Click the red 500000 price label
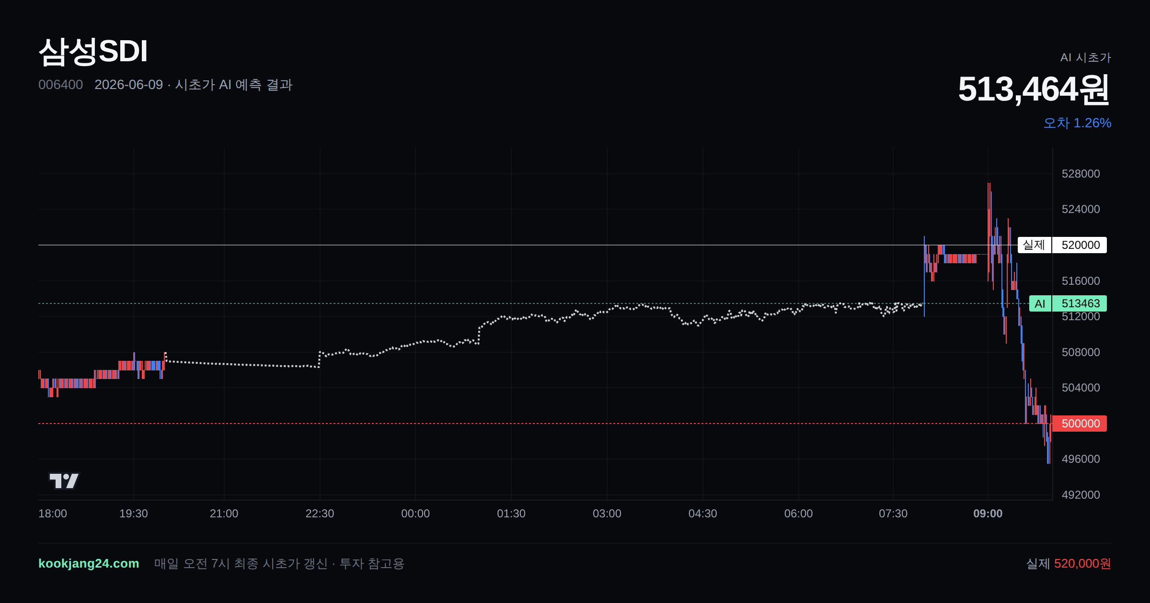 (1080, 424)
